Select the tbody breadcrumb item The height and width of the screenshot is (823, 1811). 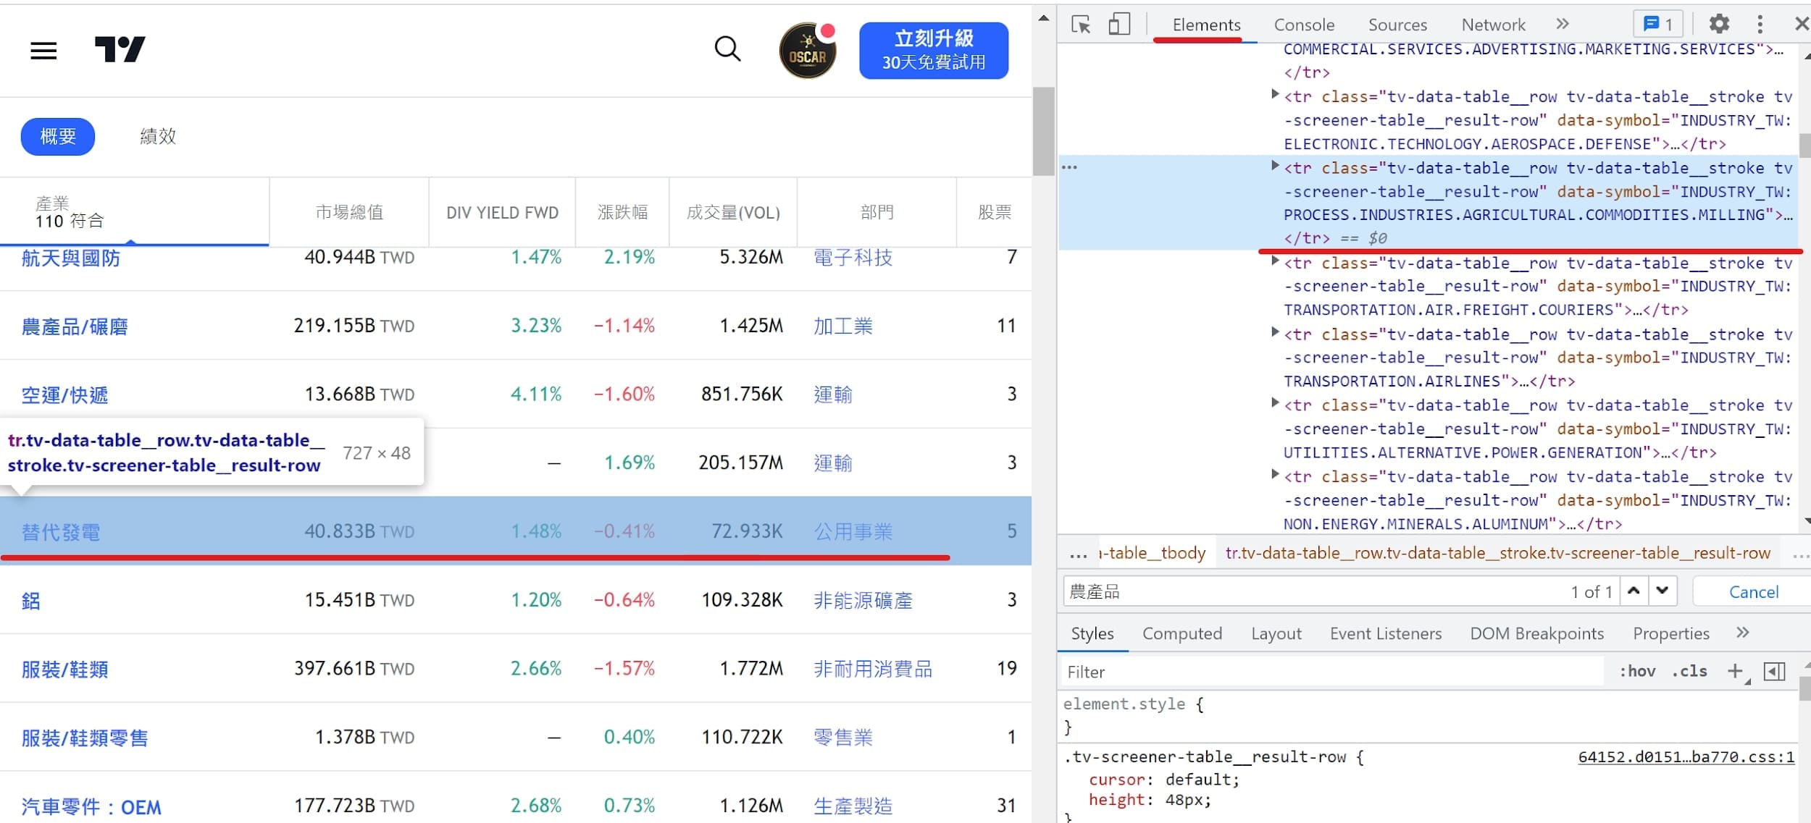[1153, 553]
